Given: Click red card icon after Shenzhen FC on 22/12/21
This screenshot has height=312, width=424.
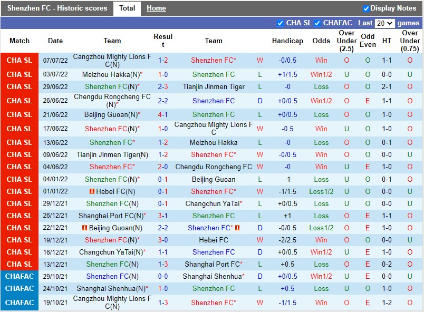Looking at the screenshot, I should coord(237,228).
